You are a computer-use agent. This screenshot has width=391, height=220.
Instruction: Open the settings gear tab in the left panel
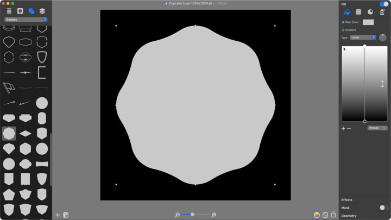[x=20, y=11]
